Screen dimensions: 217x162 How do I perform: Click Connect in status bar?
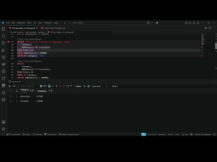[x=38, y=134]
